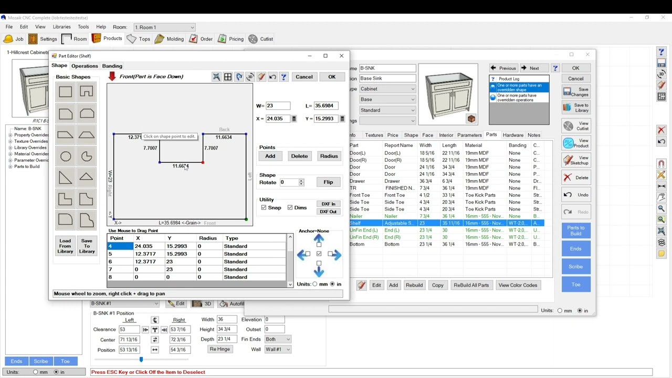
Task: Click red X delete icon in right sidebar
Action: click(661, 130)
